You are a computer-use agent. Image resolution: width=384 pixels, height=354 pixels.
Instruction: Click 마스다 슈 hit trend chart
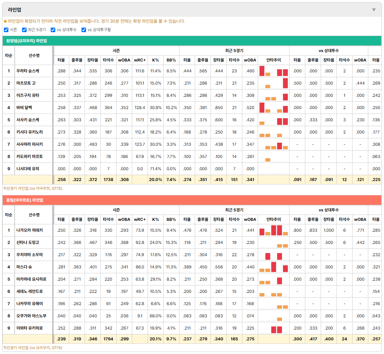pos(273,267)
